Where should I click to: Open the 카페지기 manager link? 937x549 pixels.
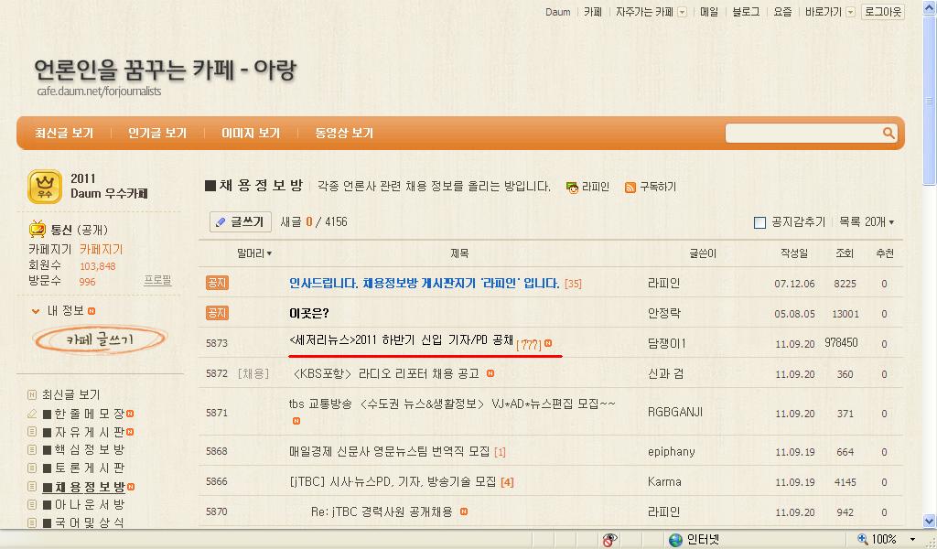coord(101,250)
